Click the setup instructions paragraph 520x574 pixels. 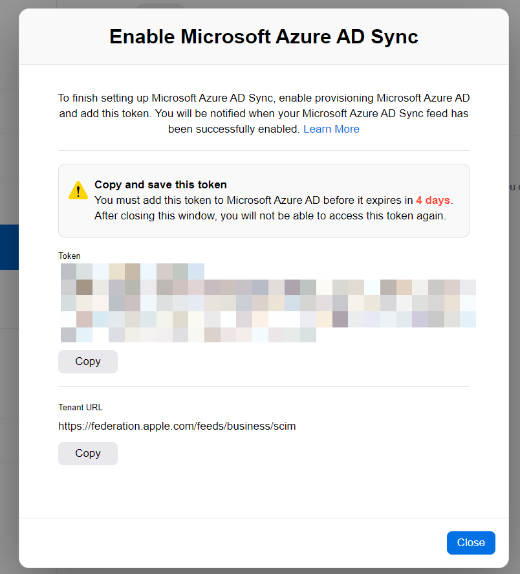263,113
